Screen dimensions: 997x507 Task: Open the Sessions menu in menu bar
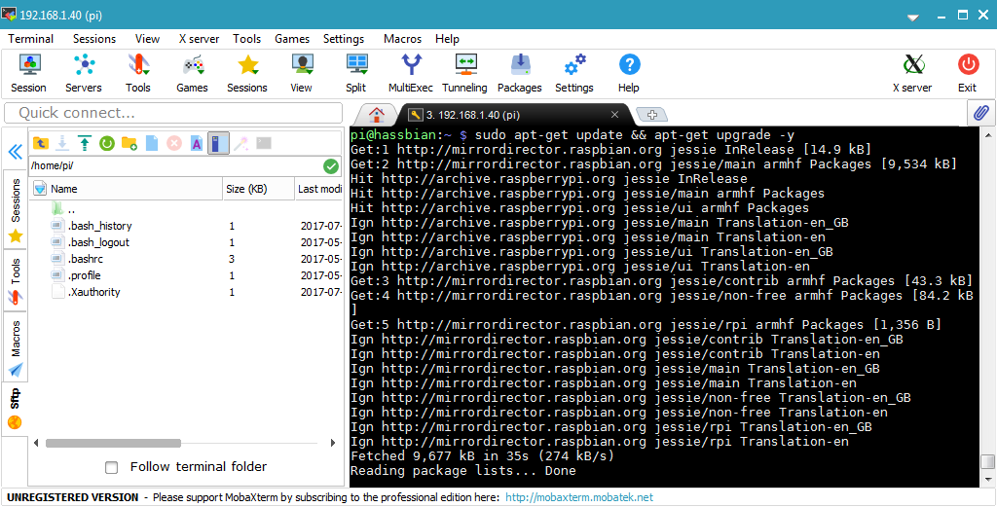(94, 39)
